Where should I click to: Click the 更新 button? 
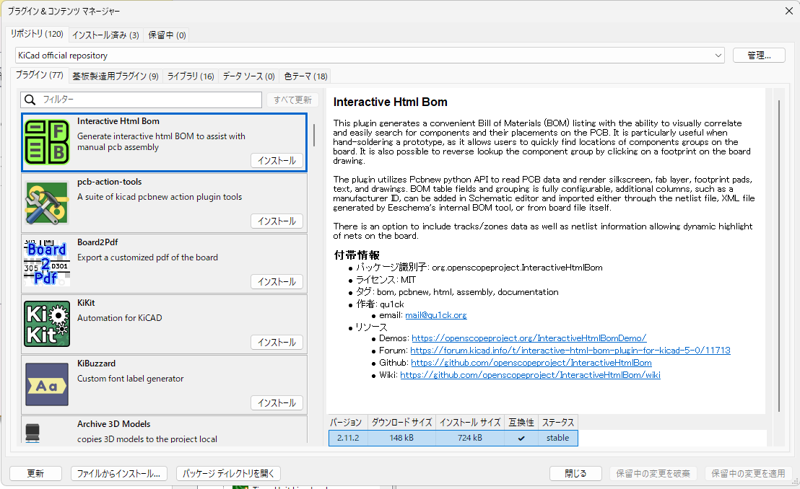tap(35, 474)
